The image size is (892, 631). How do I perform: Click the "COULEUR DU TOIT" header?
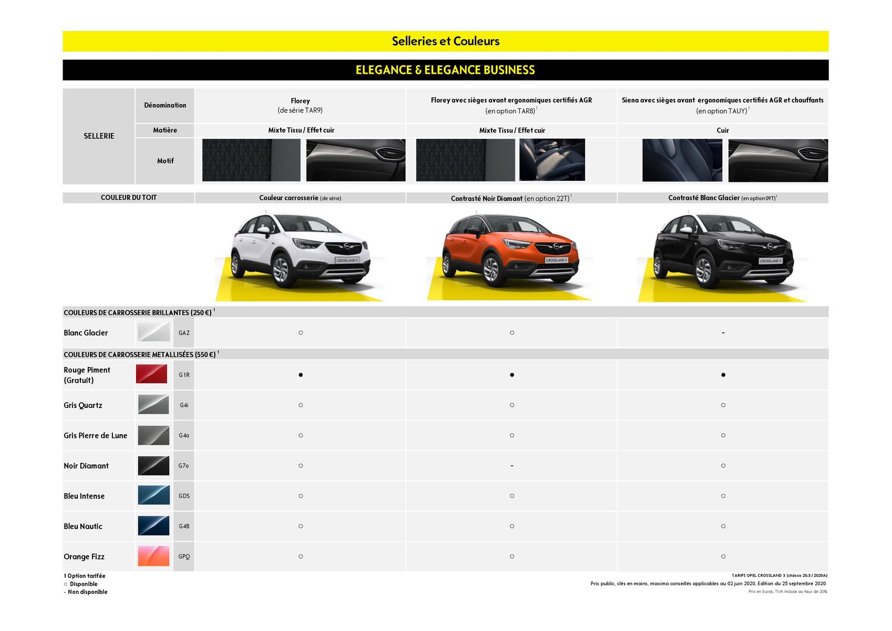[129, 198]
